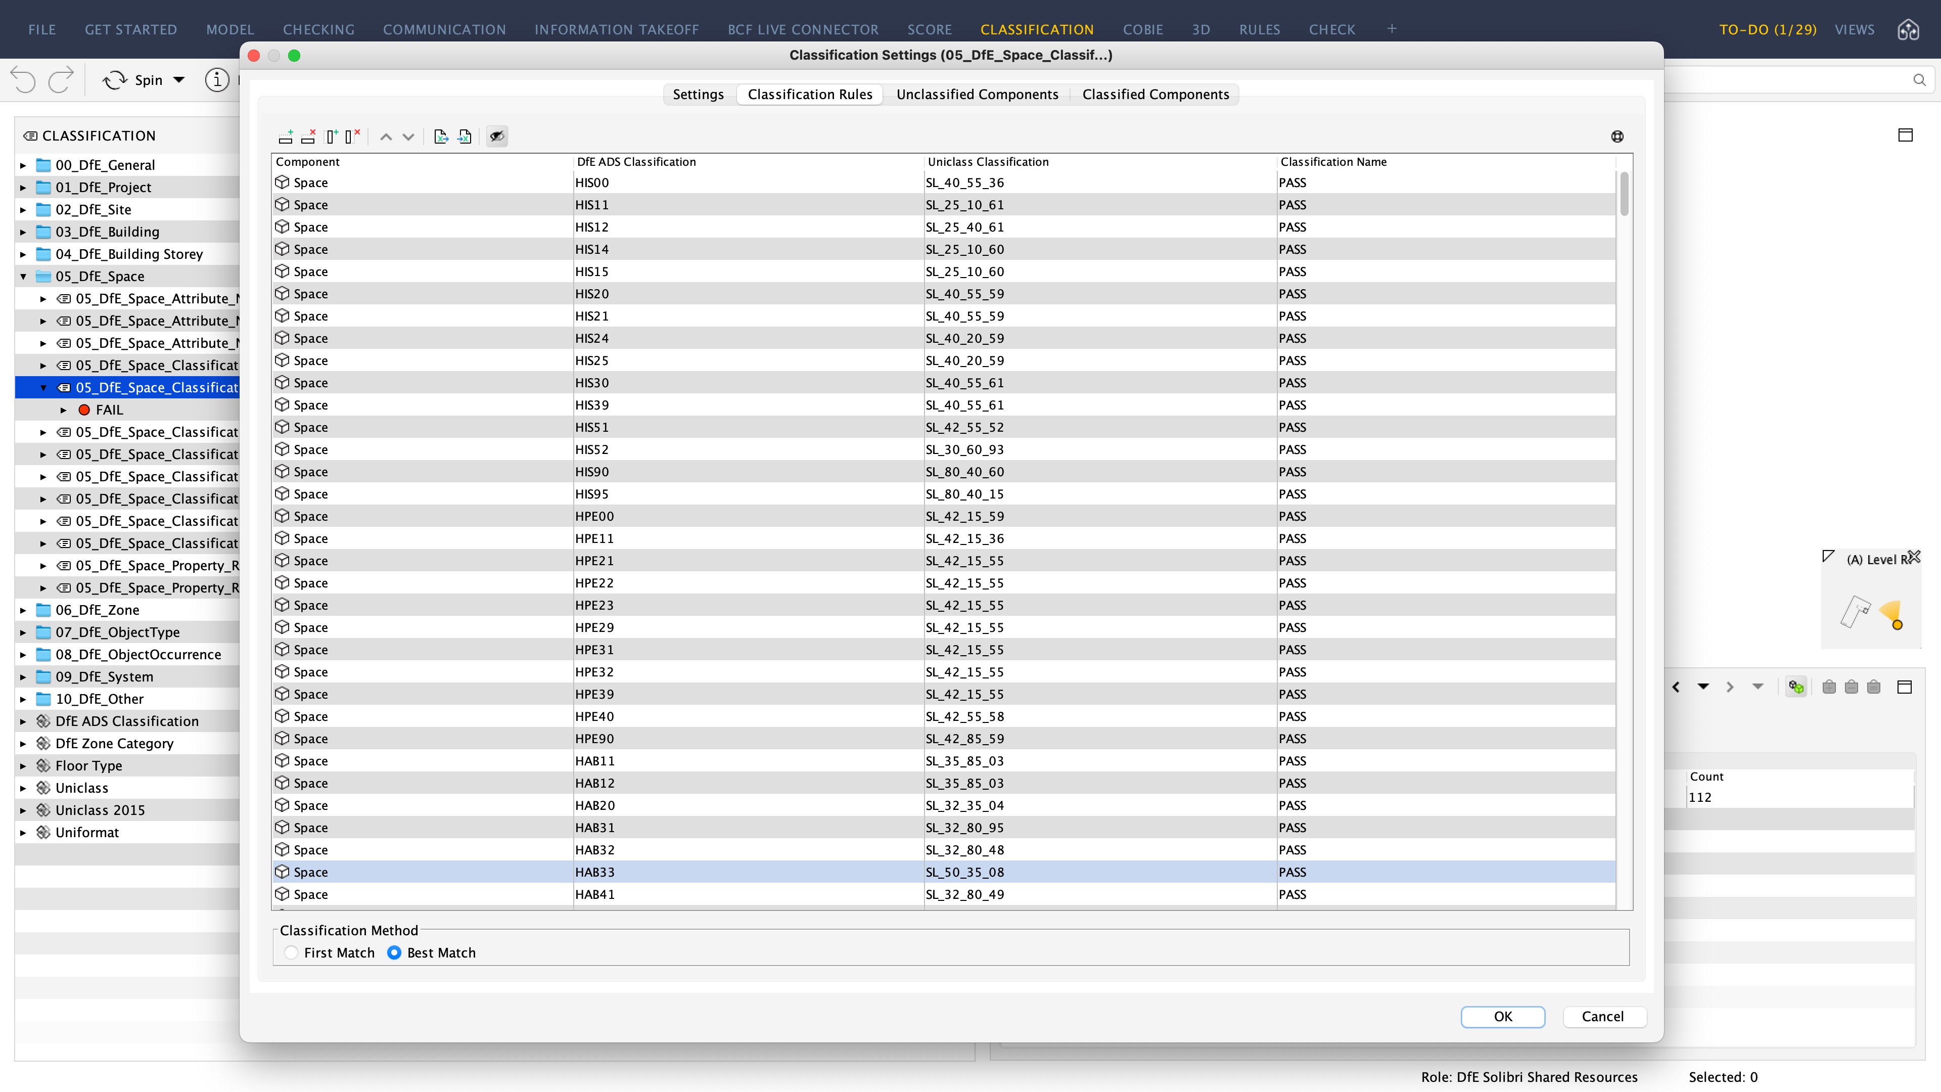The width and height of the screenshot is (1941, 1092).
Task: Click the Spin navigation tool icon
Action: click(x=115, y=80)
